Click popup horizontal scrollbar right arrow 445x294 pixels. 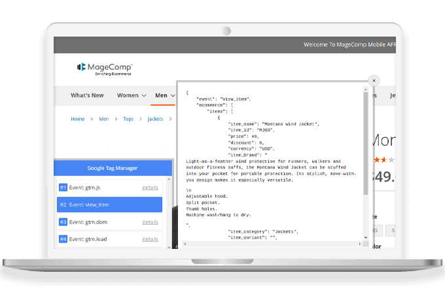tap(360, 244)
